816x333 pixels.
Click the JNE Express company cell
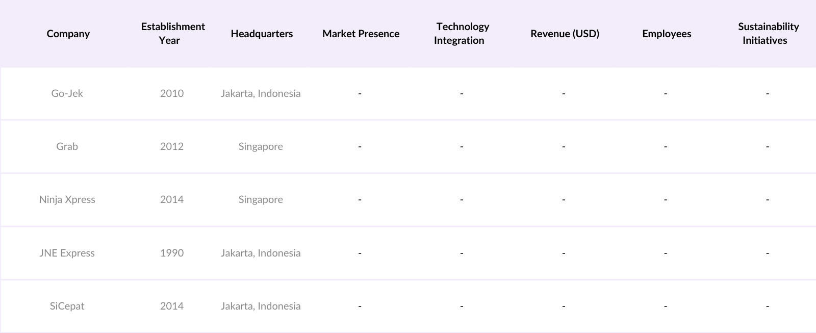(x=67, y=253)
